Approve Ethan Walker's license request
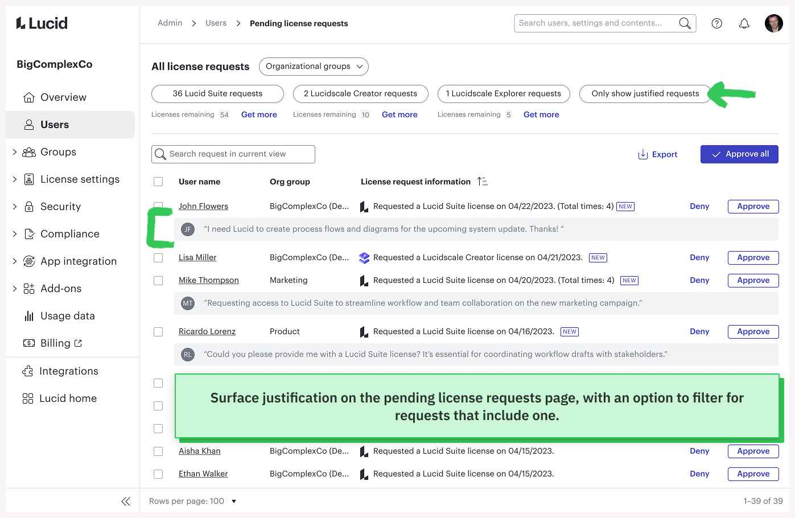This screenshot has width=795, height=518. pyautogui.click(x=753, y=474)
